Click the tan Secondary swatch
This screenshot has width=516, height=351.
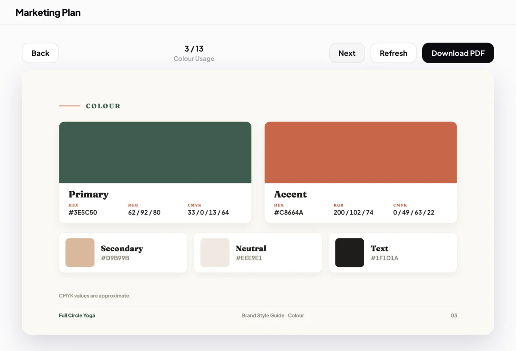pyautogui.click(x=80, y=253)
